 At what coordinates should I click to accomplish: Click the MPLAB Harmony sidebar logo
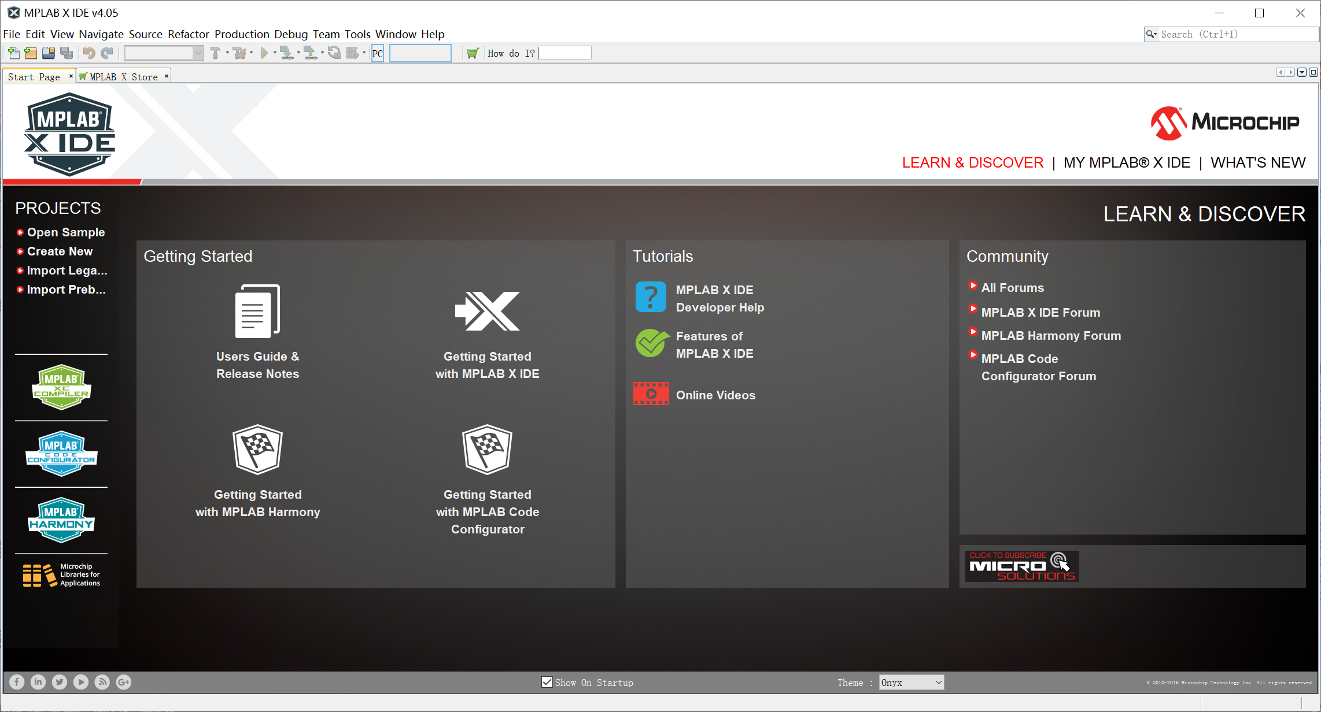61,520
